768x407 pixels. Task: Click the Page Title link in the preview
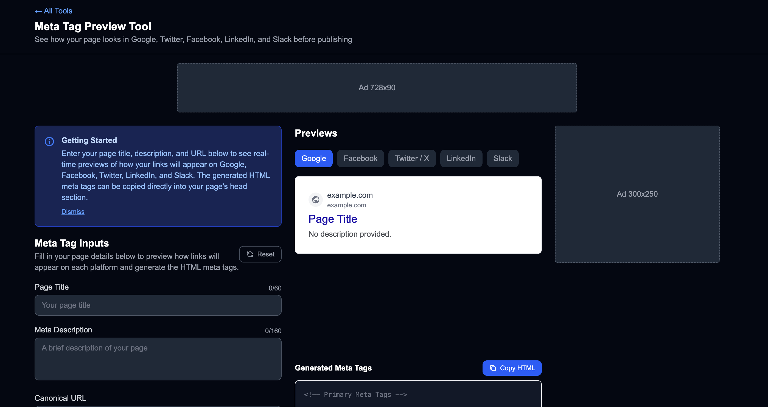coord(333,219)
